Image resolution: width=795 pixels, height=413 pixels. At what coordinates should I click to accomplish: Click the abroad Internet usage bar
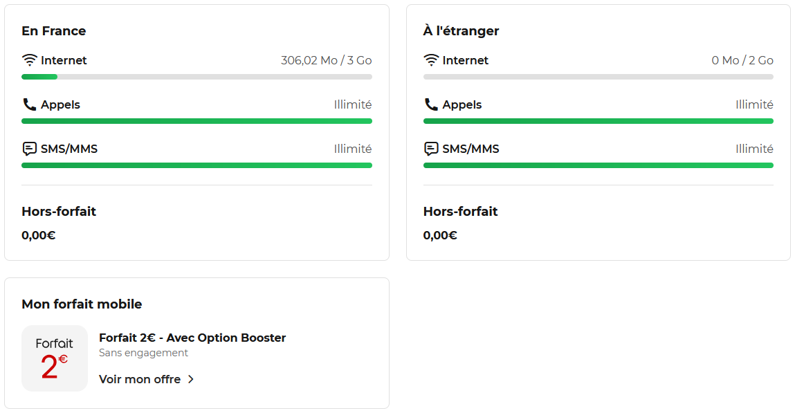[x=598, y=77]
